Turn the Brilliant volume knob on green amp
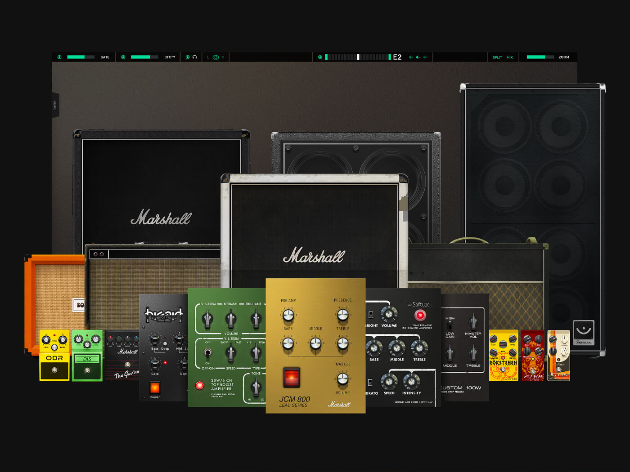Viewport: 630px width, 472px height. [x=256, y=319]
